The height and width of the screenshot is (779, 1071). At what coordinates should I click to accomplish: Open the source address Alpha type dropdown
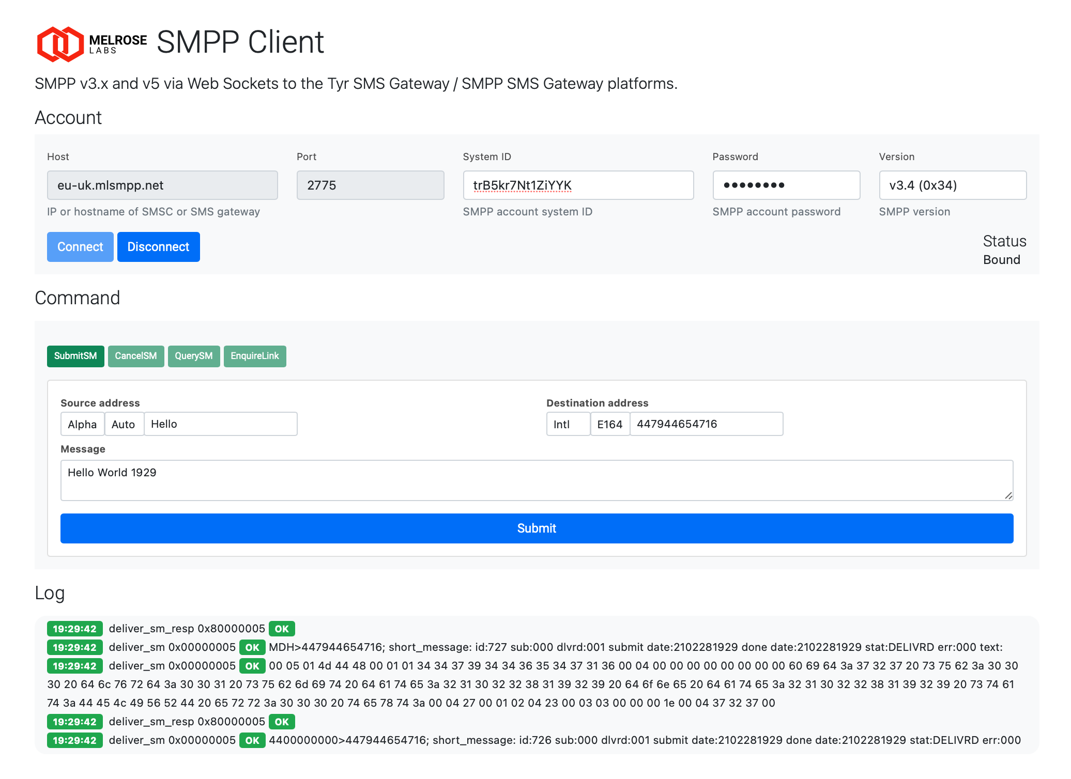(x=82, y=424)
